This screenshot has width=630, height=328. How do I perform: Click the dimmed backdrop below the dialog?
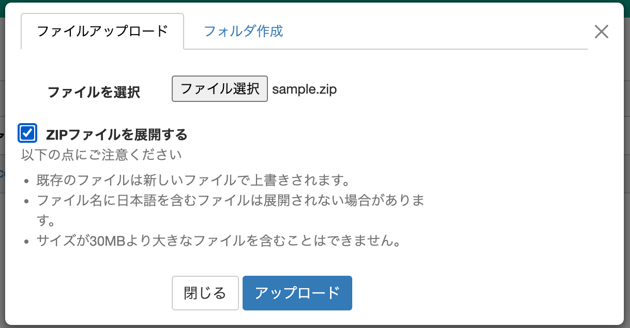tap(310, 326)
